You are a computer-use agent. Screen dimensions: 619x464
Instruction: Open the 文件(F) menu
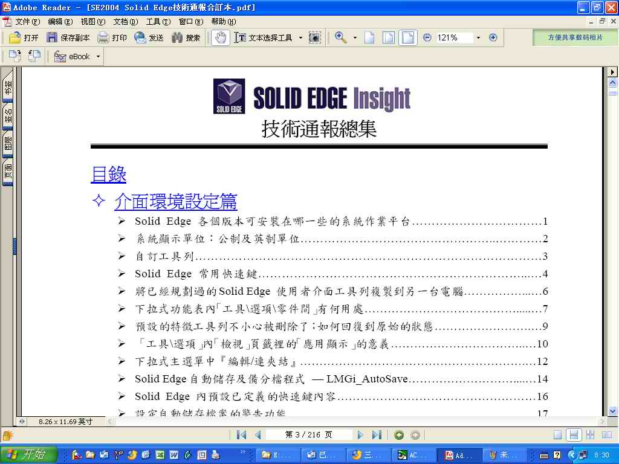(27, 21)
